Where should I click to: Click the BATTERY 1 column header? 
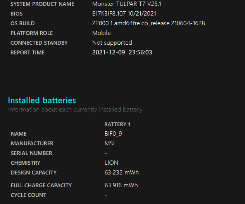[x=117, y=124]
